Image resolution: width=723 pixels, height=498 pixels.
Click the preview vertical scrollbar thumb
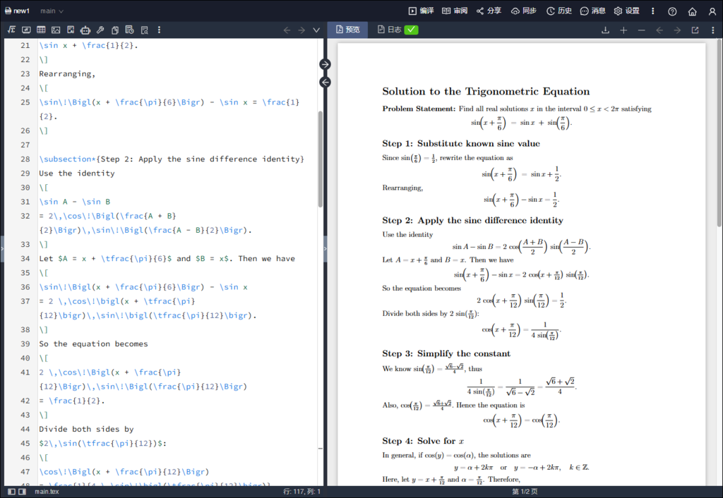(719, 133)
